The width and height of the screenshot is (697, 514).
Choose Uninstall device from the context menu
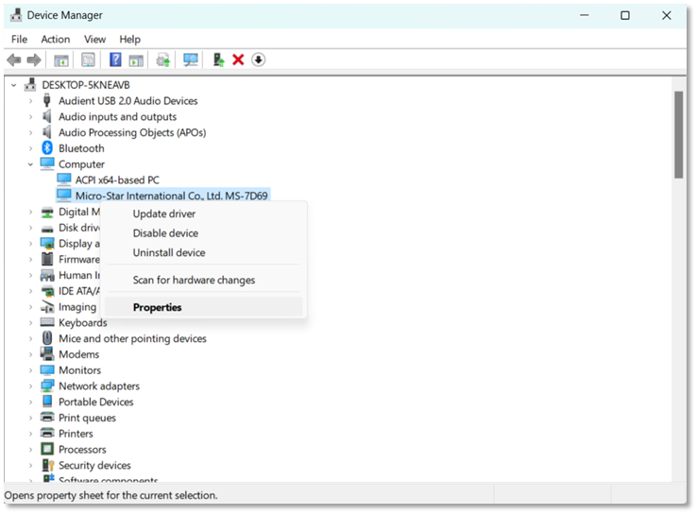tap(204, 252)
